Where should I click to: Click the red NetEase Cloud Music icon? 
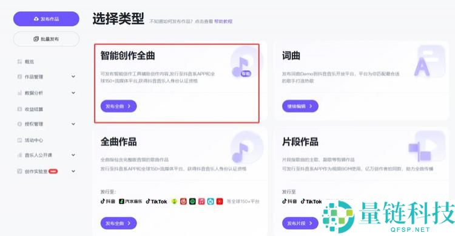[183, 202]
